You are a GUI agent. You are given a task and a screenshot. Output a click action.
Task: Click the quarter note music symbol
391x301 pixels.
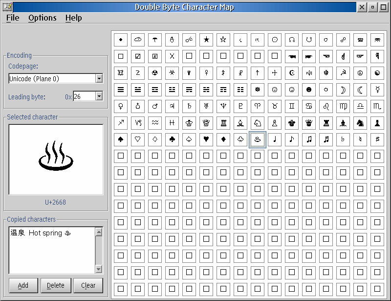pyautogui.click(x=275, y=139)
